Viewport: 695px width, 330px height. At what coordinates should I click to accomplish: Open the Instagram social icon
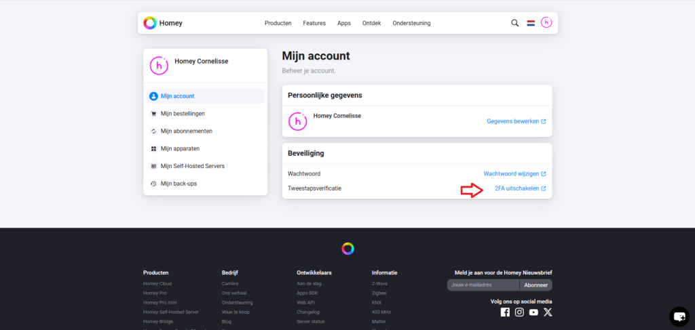click(x=519, y=312)
